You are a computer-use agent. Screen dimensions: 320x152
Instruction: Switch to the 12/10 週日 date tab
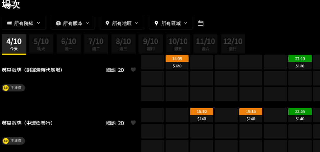pyautogui.click(x=233, y=44)
